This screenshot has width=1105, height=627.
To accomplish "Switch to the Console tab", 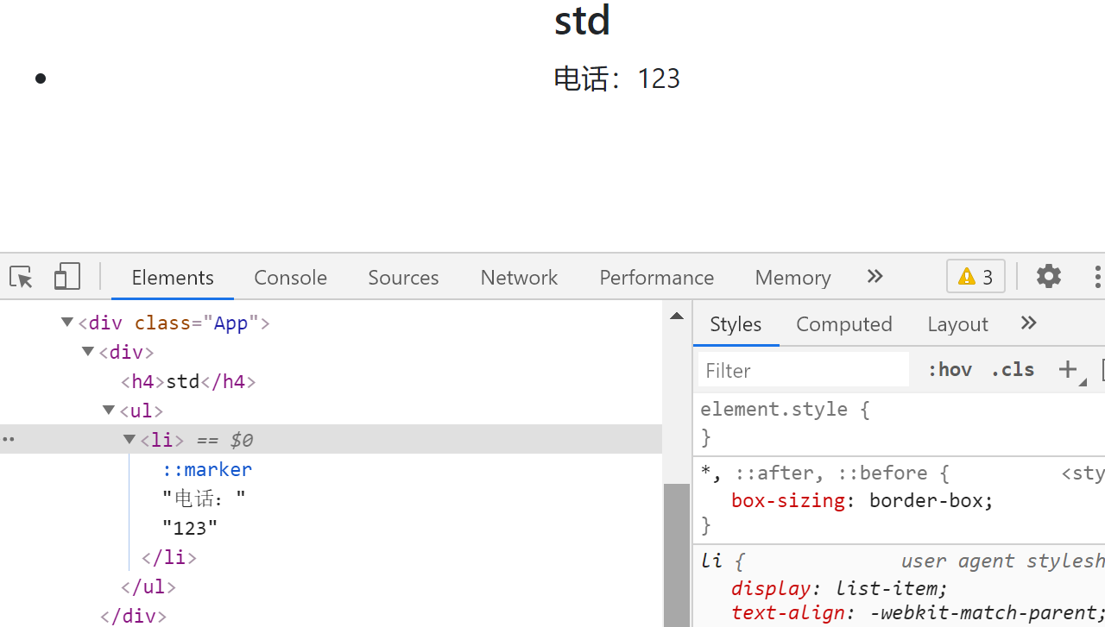I will (x=290, y=278).
